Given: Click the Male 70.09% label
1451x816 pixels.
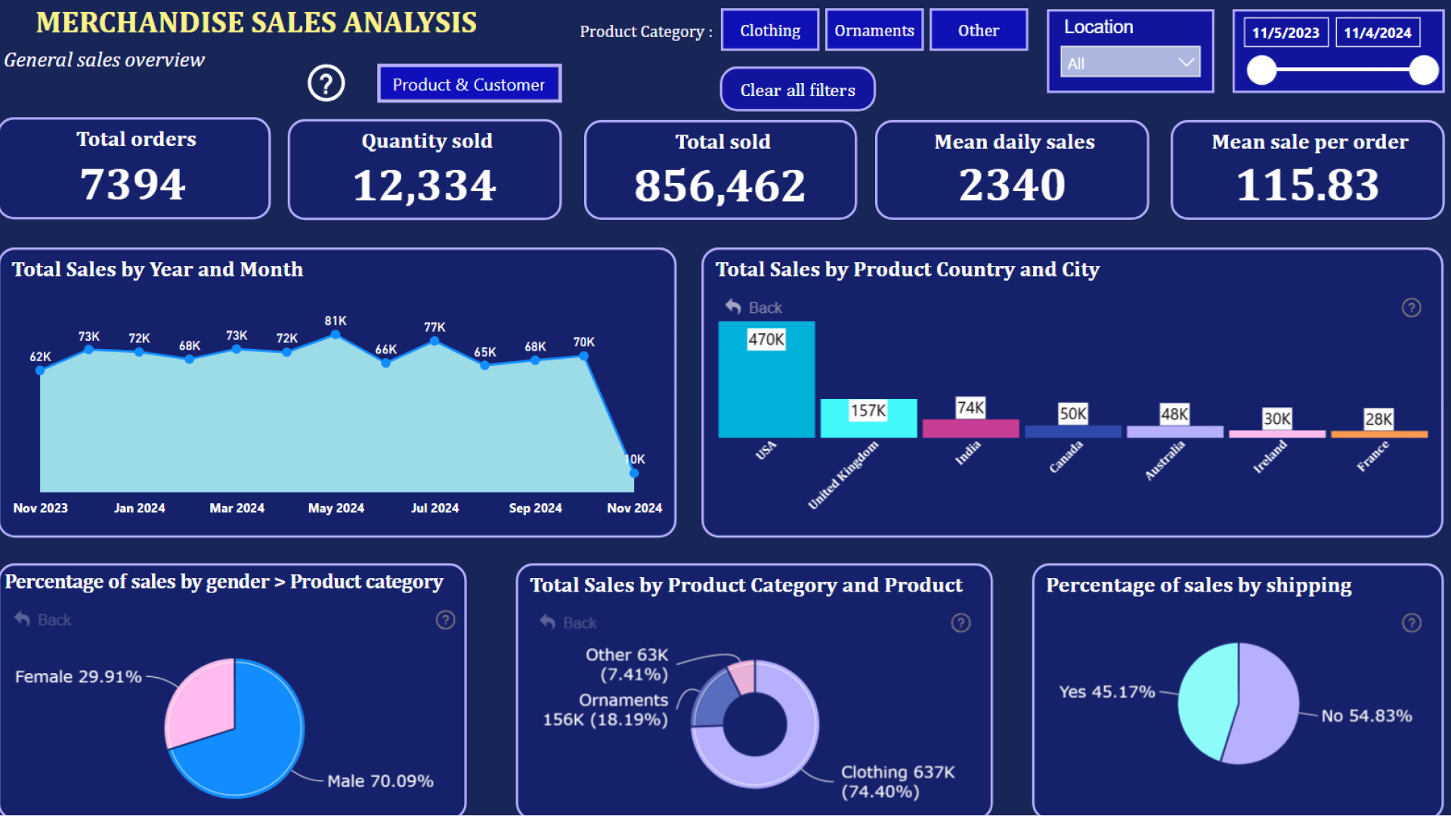Looking at the screenshot, I should tap(380, 781).
